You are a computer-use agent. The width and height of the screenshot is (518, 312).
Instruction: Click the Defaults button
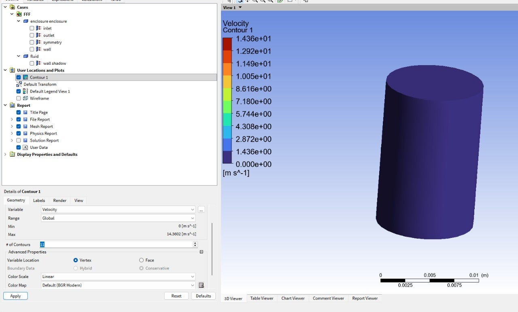click(x=204, y=296)
